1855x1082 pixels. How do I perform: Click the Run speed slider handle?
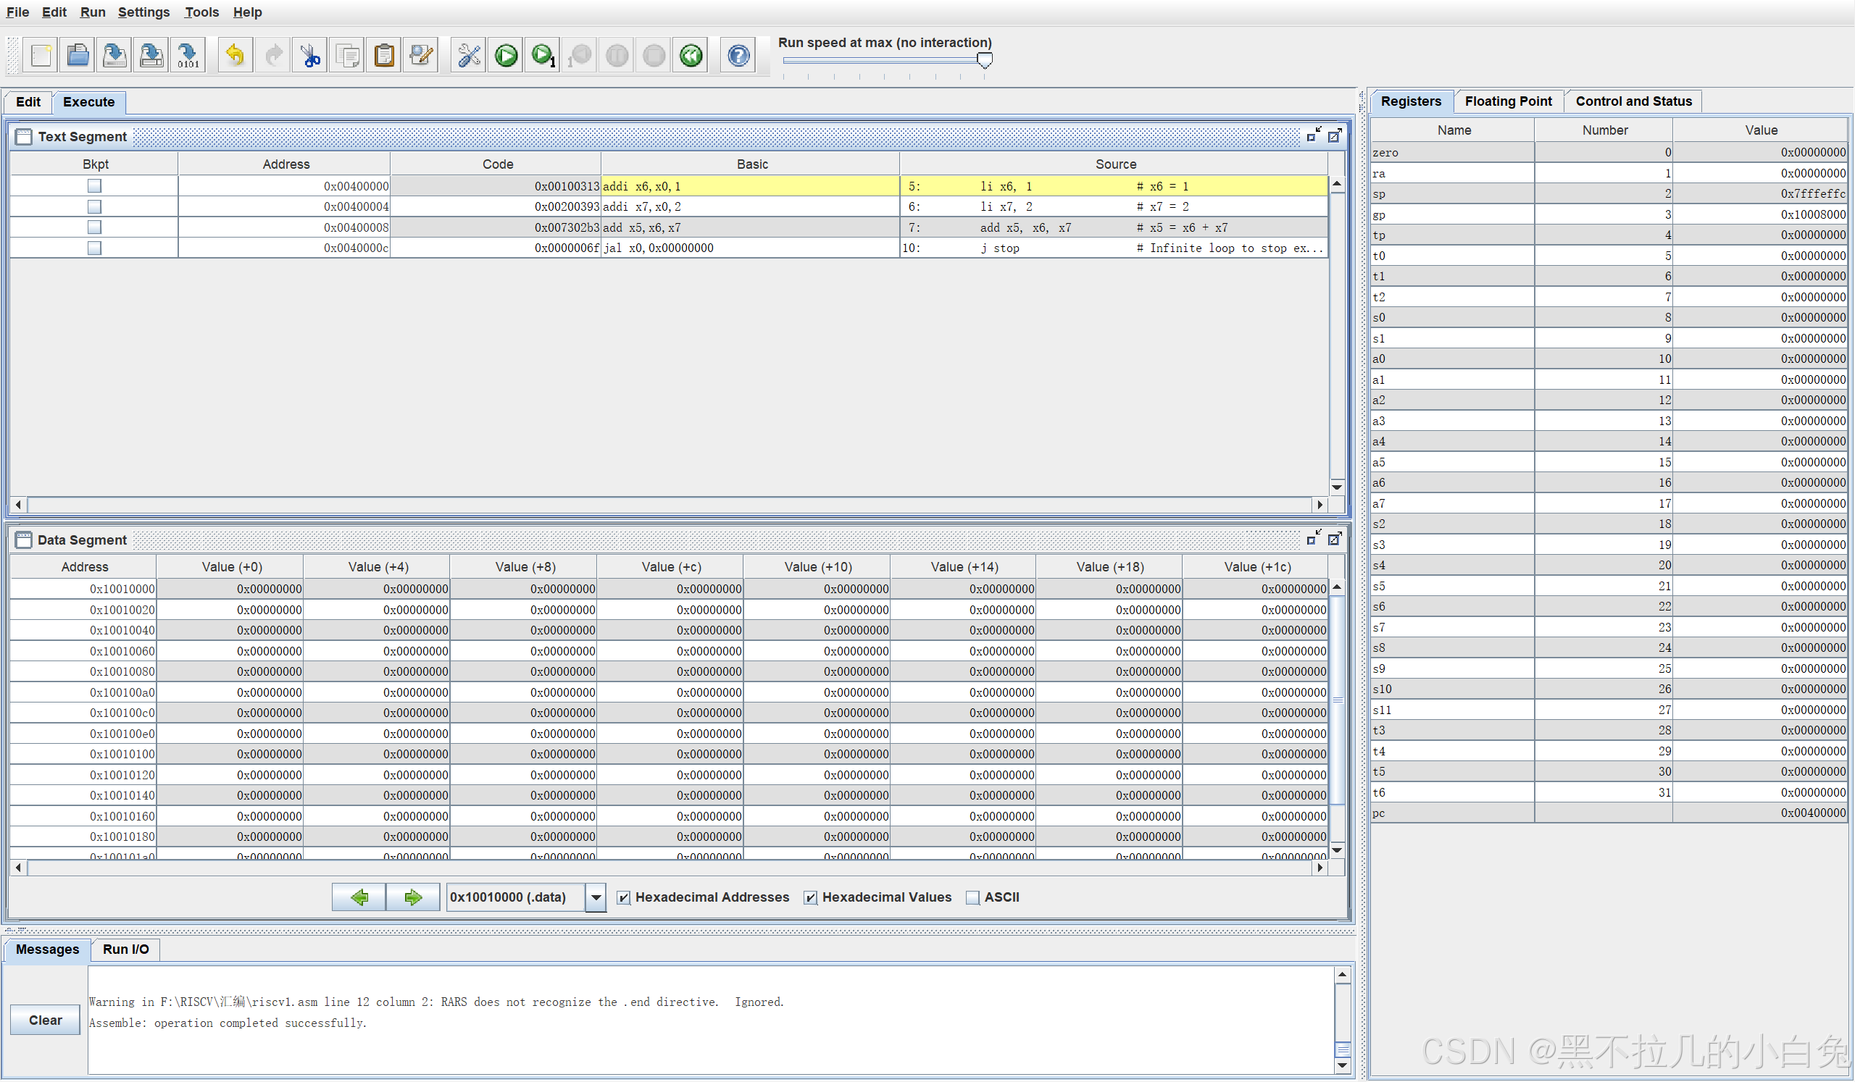click(984, 60)
